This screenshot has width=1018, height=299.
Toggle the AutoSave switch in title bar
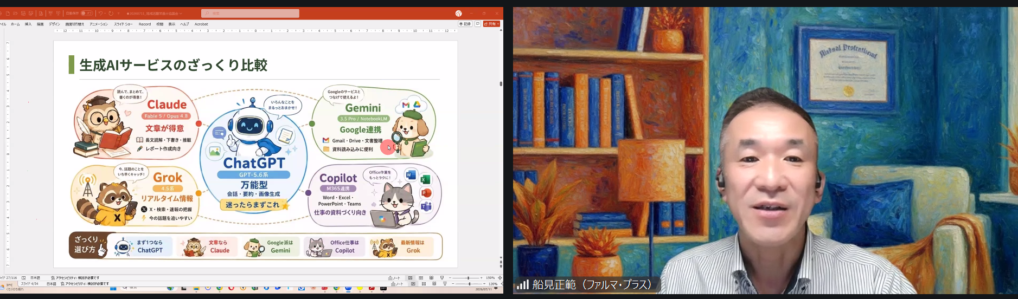[86, 14]
